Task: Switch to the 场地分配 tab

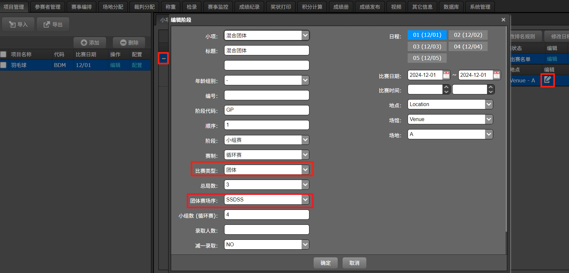Action: (x=113, y=7)
